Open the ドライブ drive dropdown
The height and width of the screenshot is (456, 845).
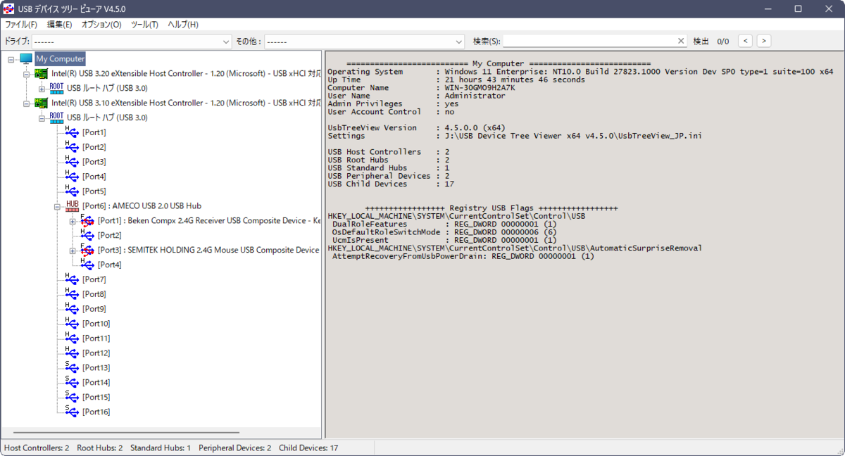click(131, 42)
